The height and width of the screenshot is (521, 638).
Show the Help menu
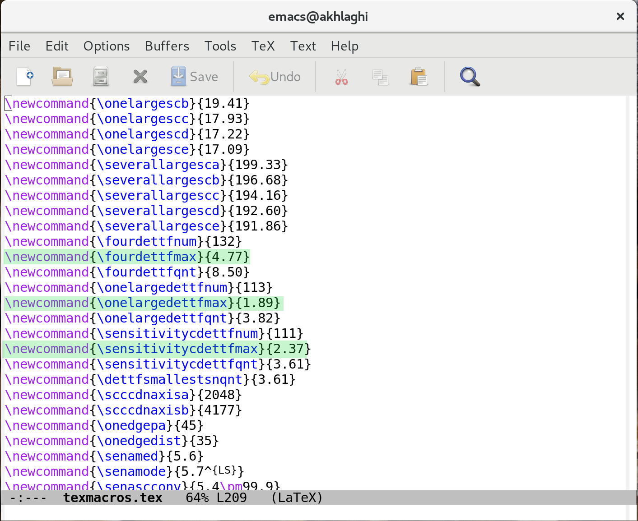point(345,46)
